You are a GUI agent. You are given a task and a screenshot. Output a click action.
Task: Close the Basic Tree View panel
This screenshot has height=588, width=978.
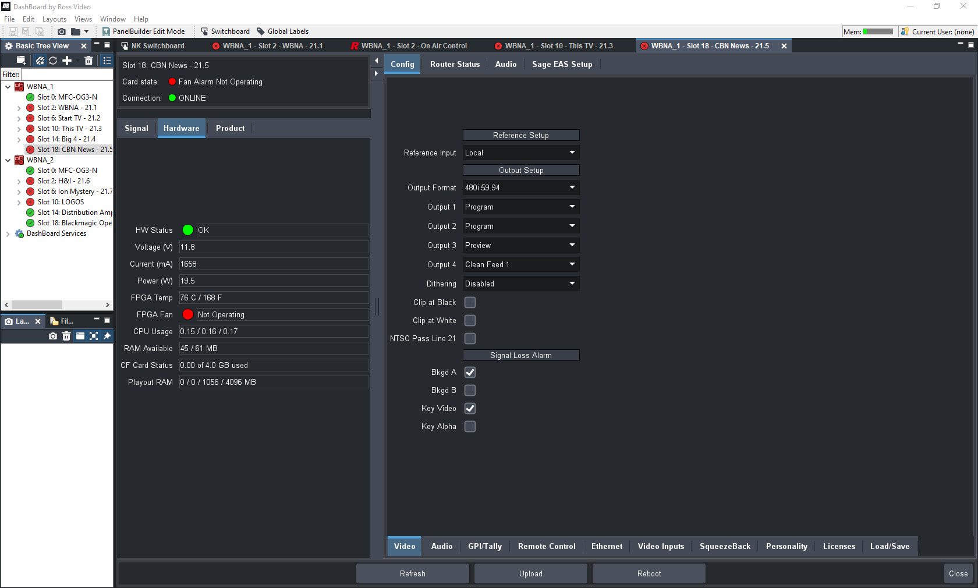[x=84, y=46]
